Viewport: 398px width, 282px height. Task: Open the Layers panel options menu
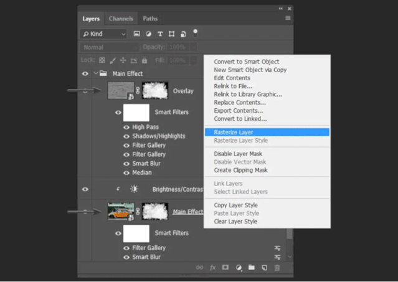pos(288,19)
